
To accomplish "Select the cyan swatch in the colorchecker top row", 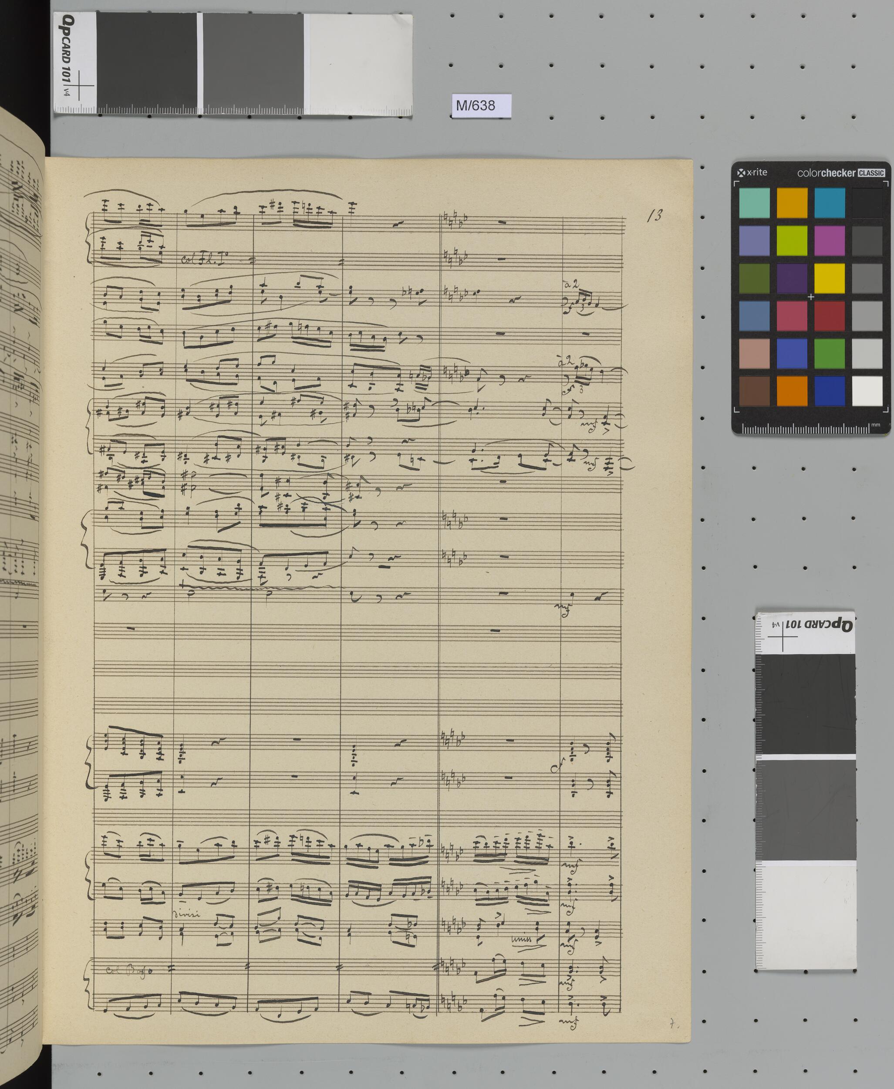I will [830, 203].
